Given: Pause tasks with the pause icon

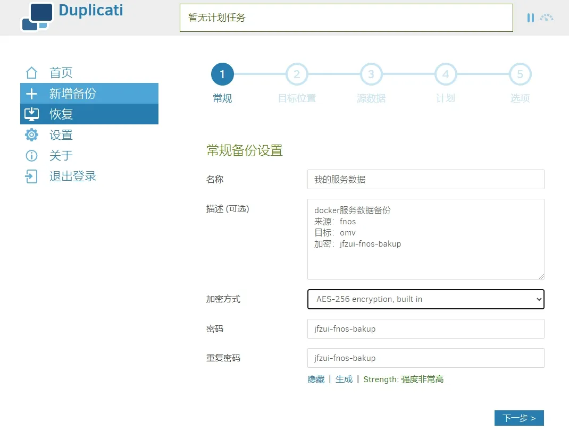Looking at the screenshot, I should [530, 18].
